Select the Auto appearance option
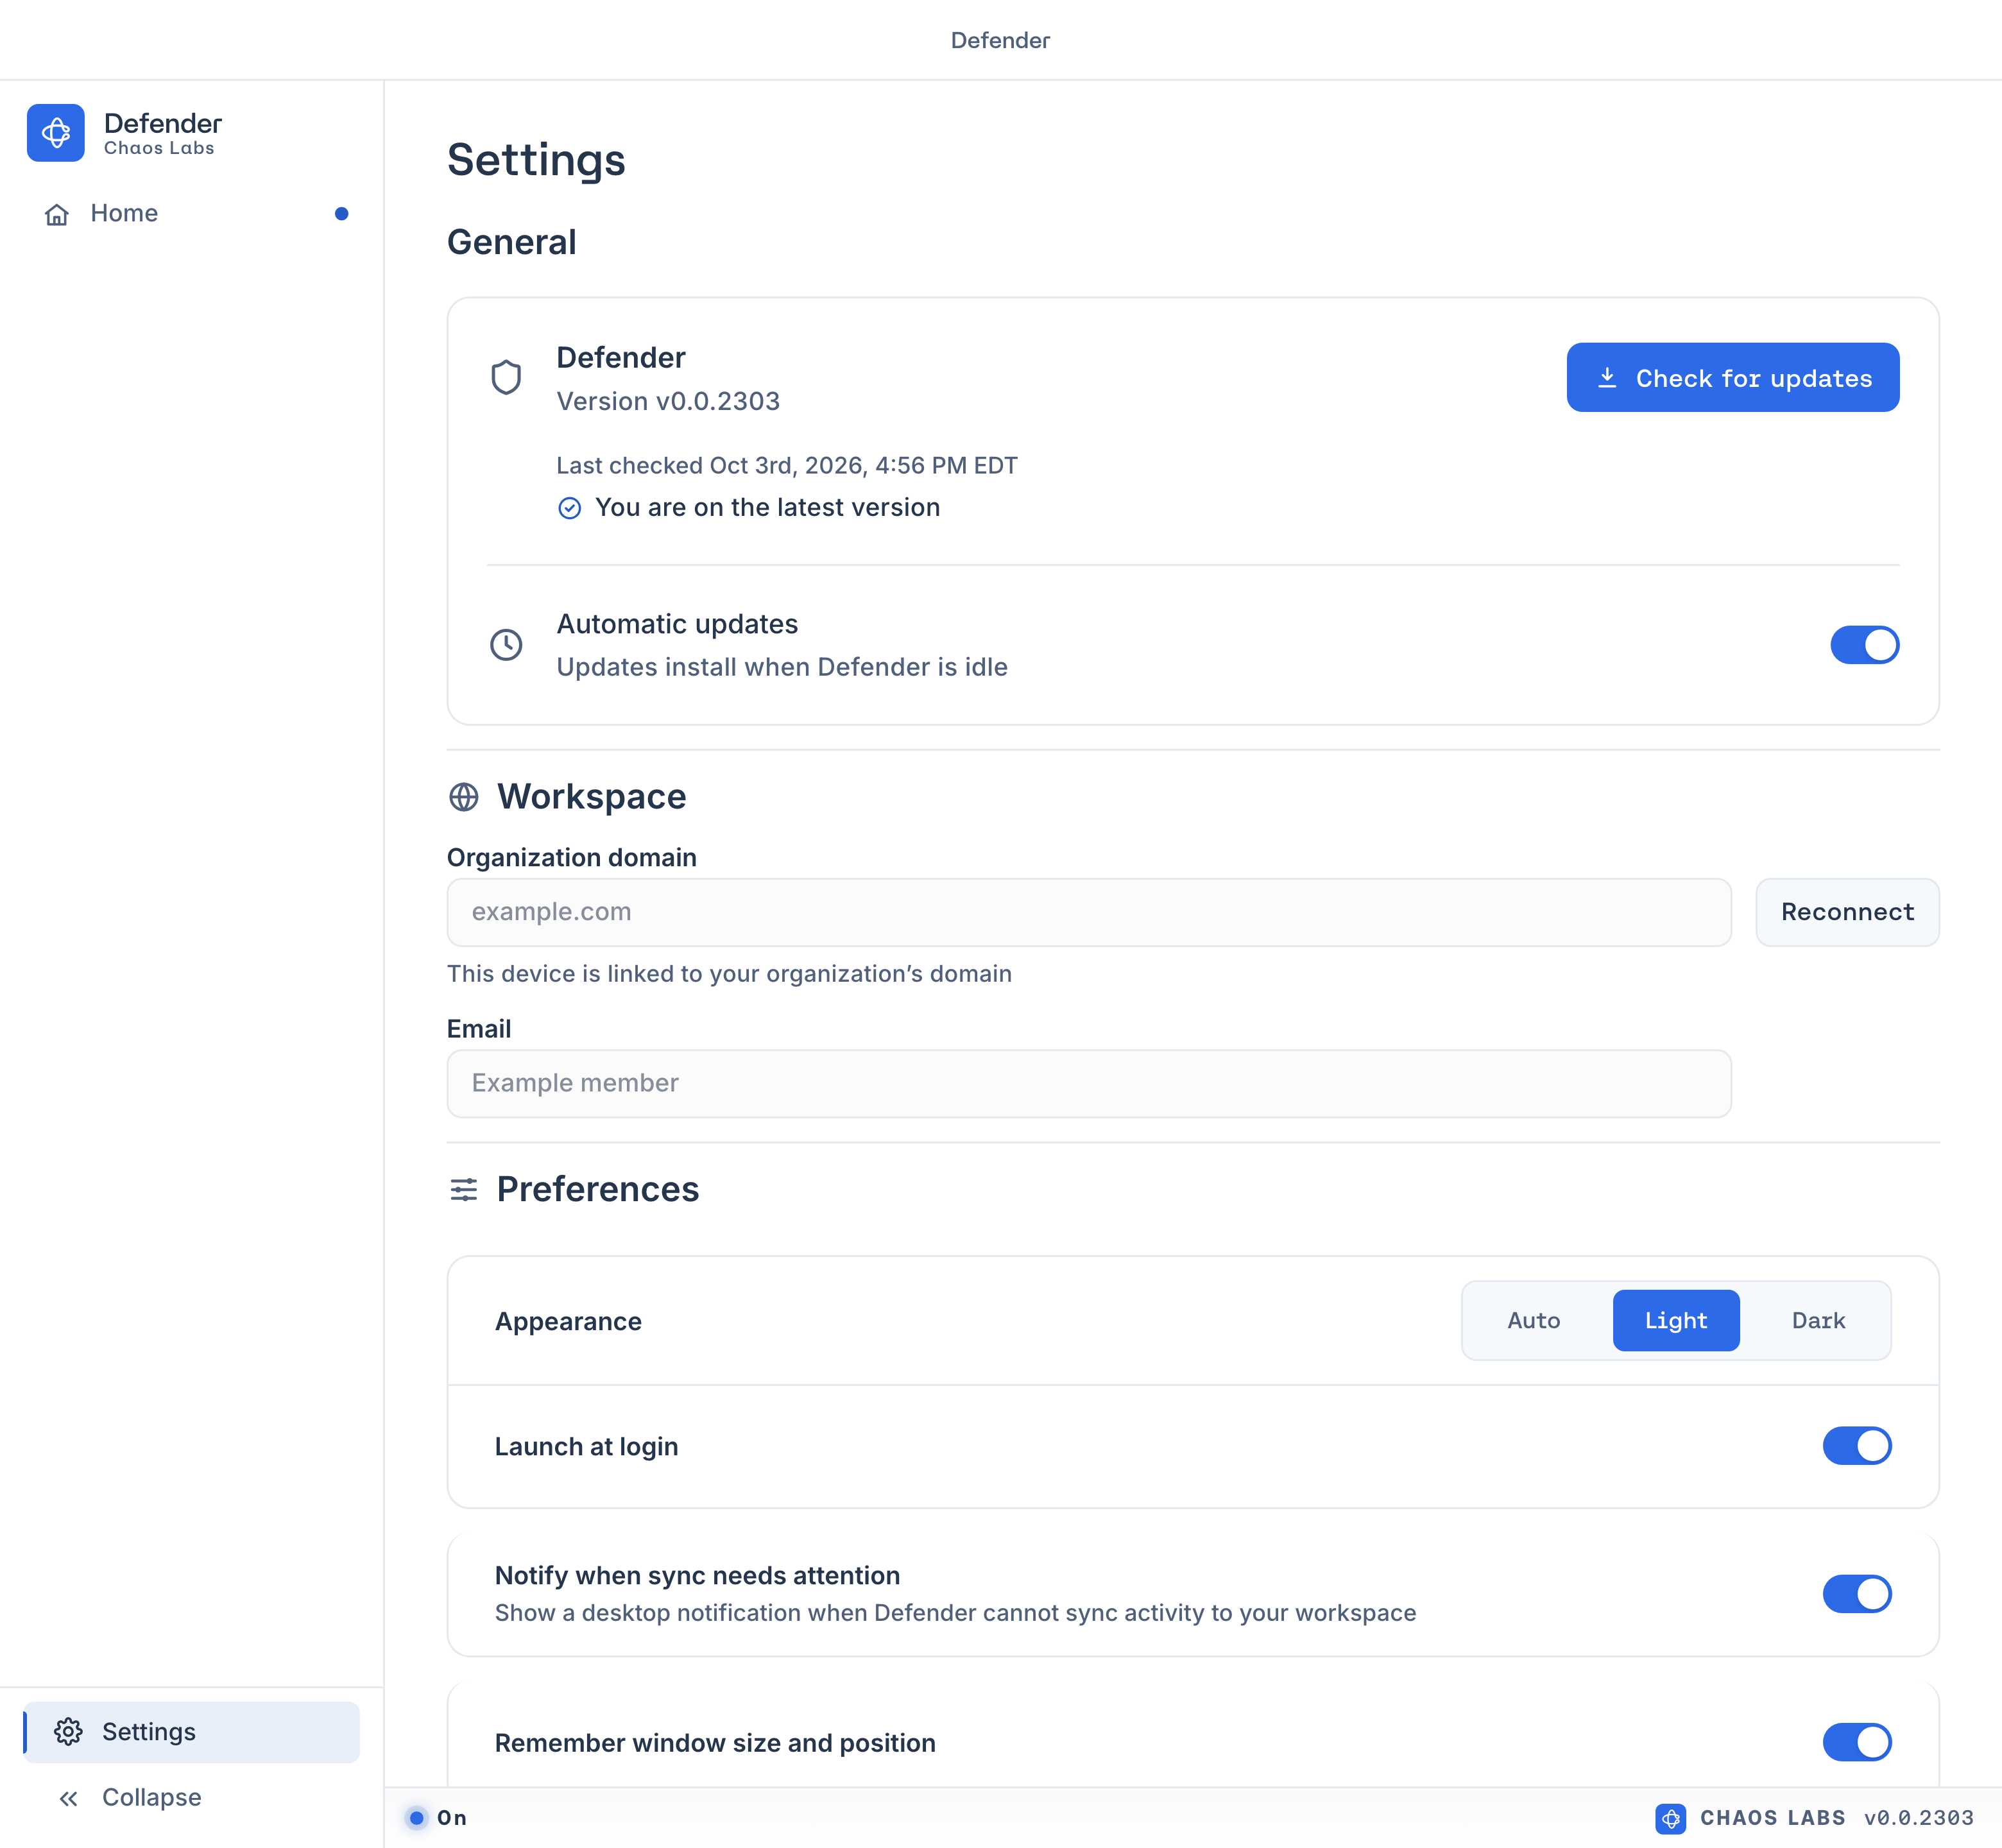Image resolution: width=2002 pixels, height=1848 pixels. point(1534,1321)
